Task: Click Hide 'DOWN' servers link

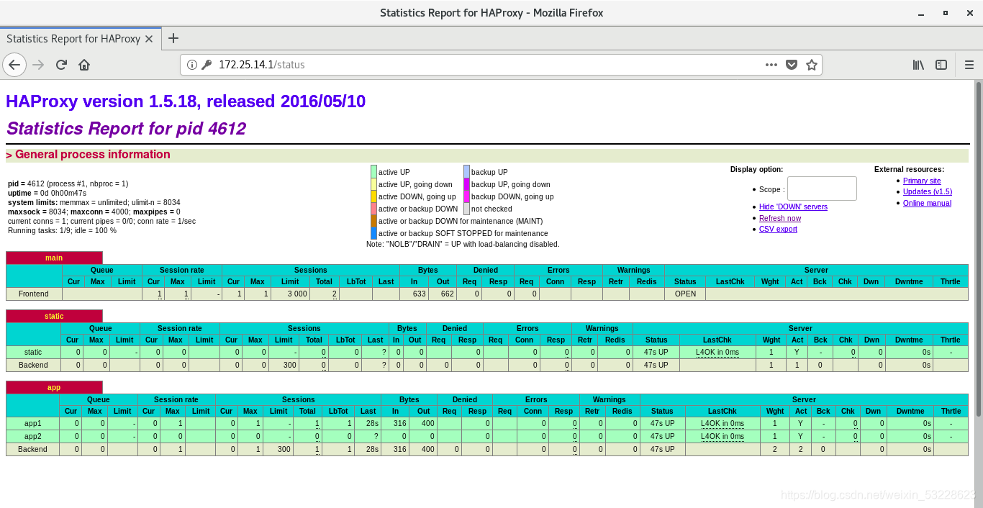Action: 793,207
